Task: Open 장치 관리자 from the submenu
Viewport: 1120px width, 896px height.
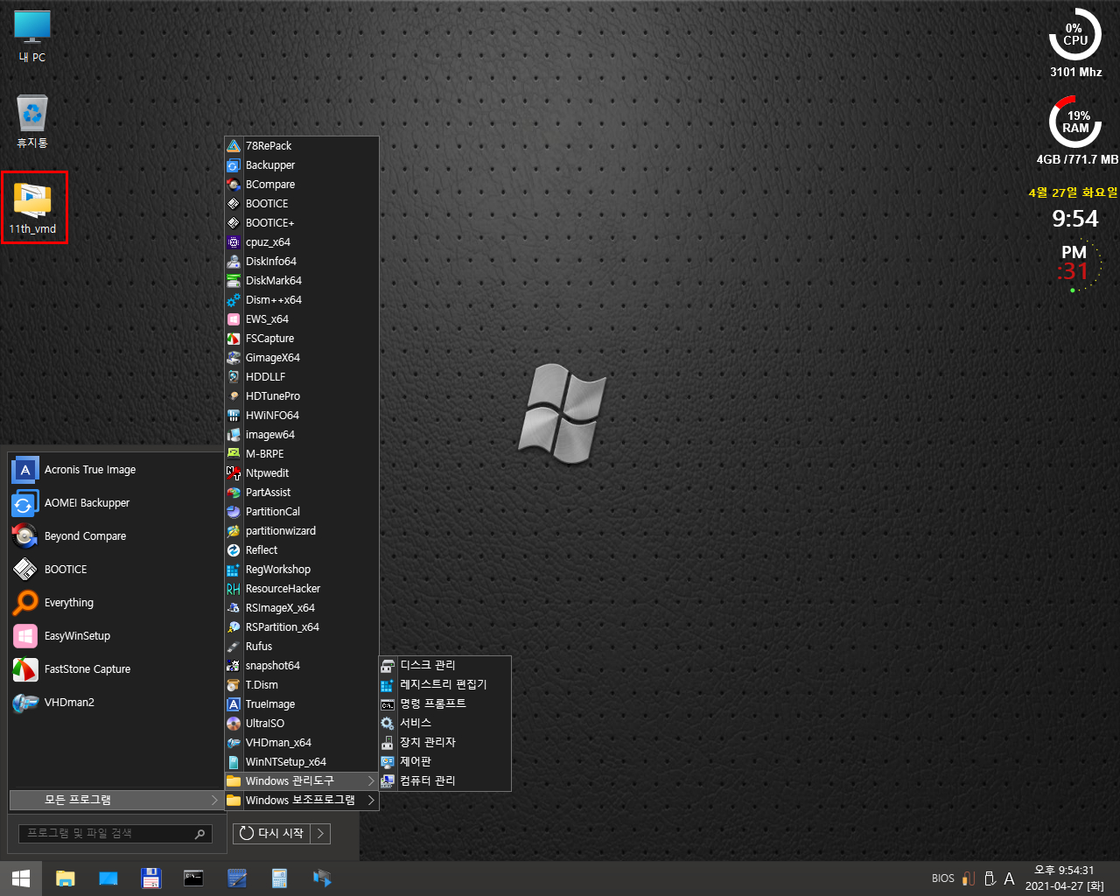Action: pyautogui.click(x=444, y=743)
